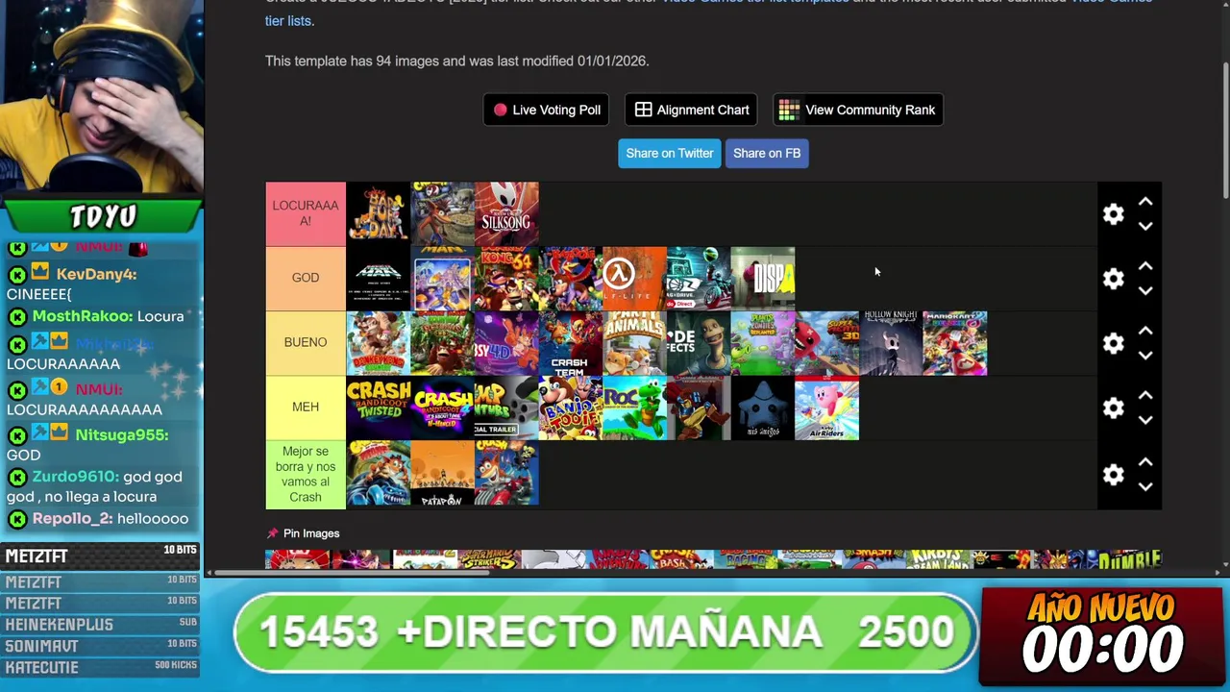
Task: Edit the 'Mejor se borra y nos vamos al Crash' label
Action: tap(306, 474)
